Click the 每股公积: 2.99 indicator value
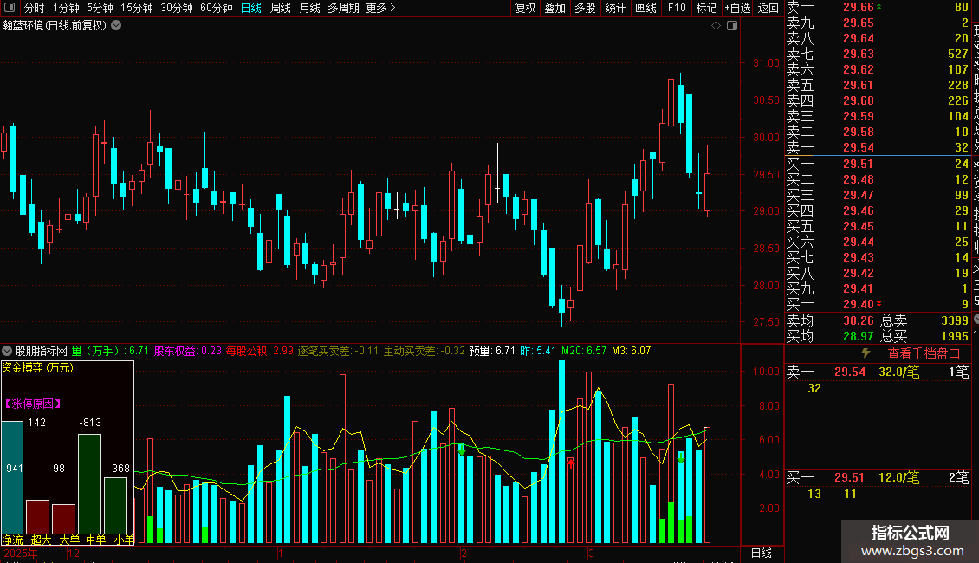 [259, 351]
